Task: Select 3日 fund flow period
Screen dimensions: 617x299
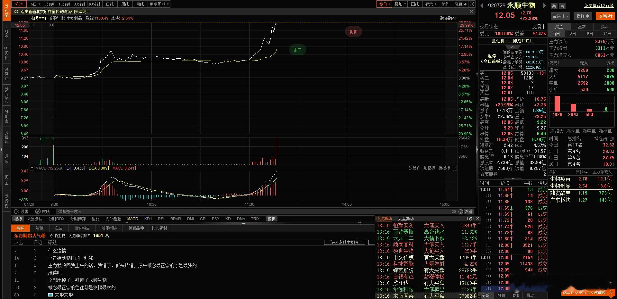Action: [x=573, y=34]
